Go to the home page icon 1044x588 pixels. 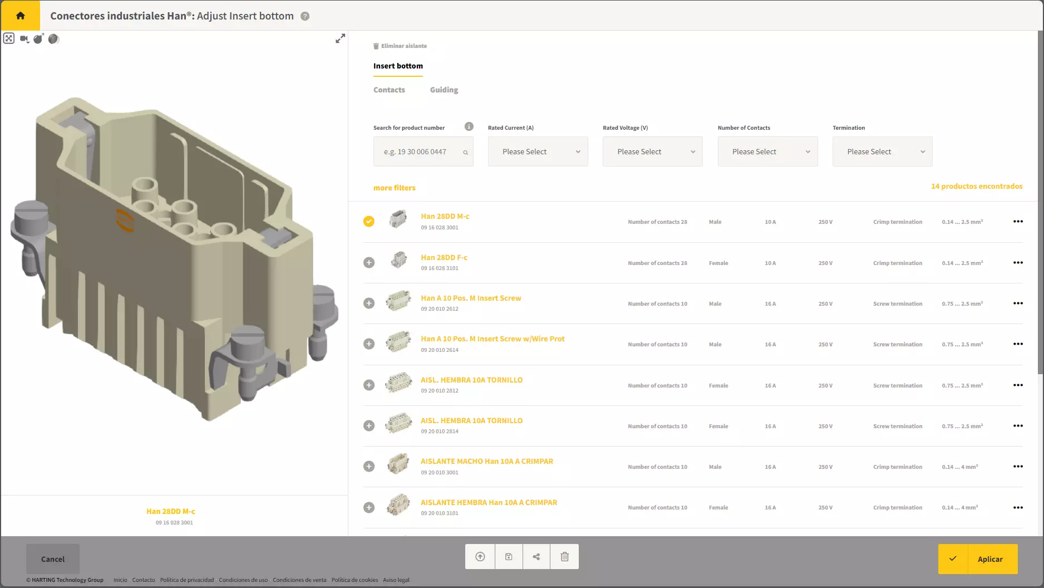coord(21,16)
